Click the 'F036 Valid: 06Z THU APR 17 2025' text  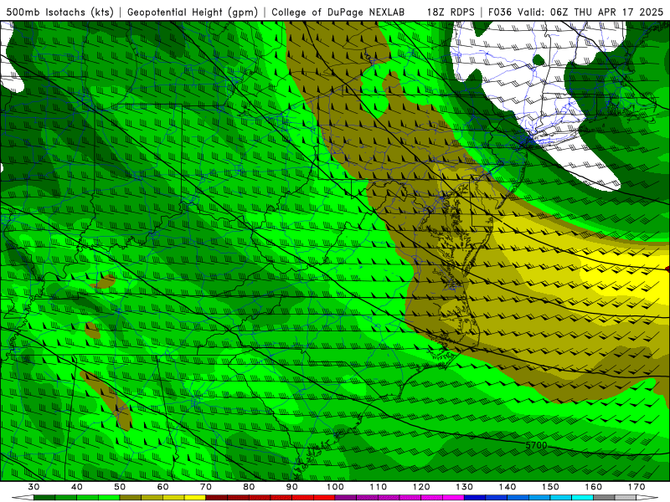click(x=575, y=13)
